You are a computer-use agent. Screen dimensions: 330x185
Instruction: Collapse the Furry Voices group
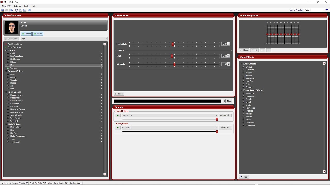[6, 92]
